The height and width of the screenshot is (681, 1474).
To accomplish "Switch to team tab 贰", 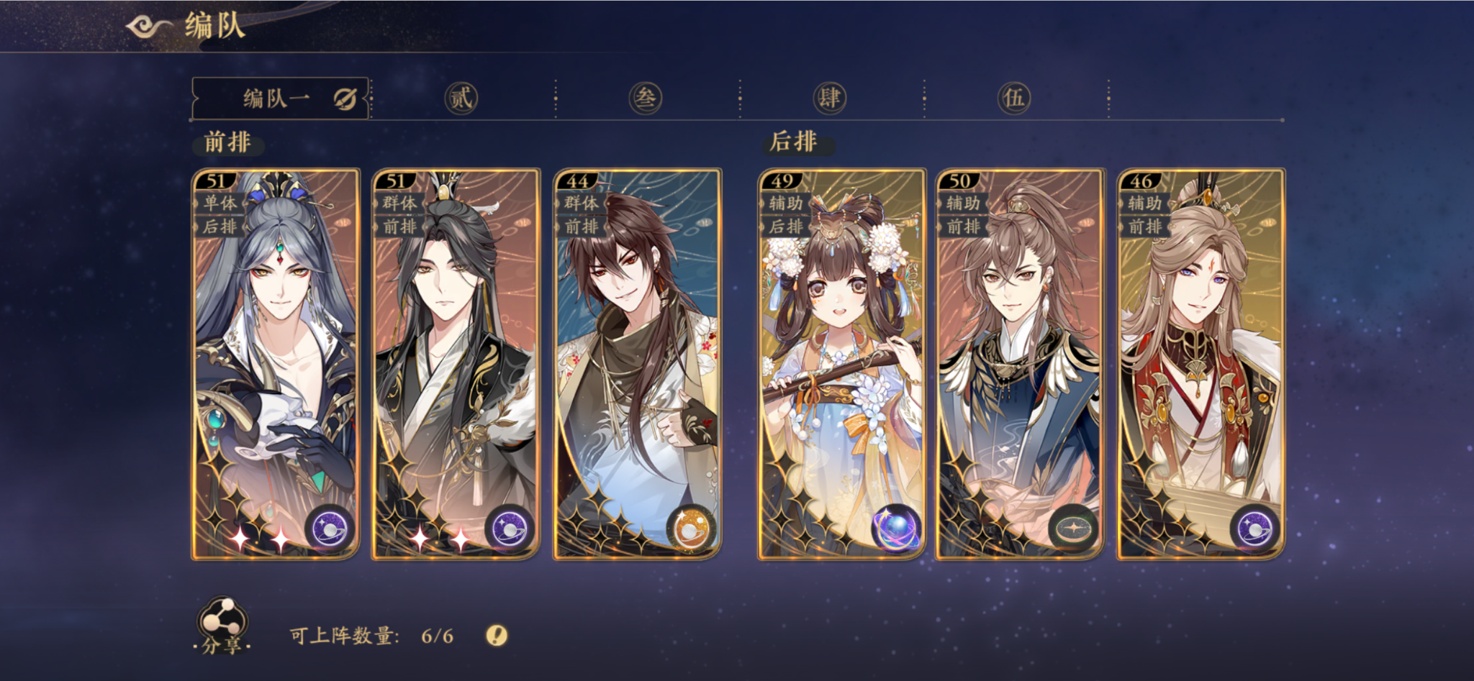I will tap(461, 98).
